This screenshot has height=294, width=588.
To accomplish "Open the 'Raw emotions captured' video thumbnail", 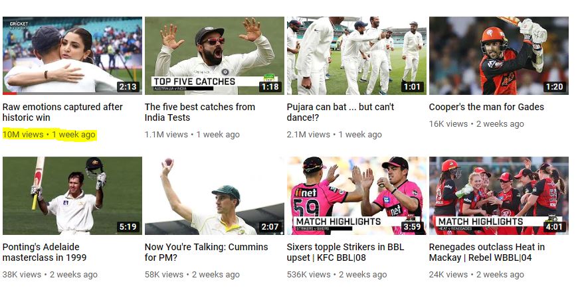I will pos(72,56).
